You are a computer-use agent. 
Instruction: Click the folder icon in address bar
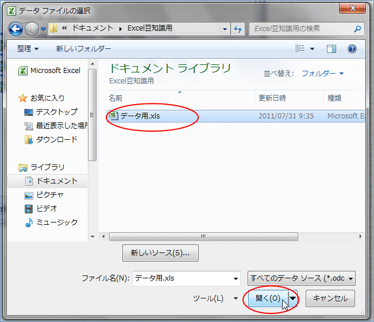click(54, 29)
